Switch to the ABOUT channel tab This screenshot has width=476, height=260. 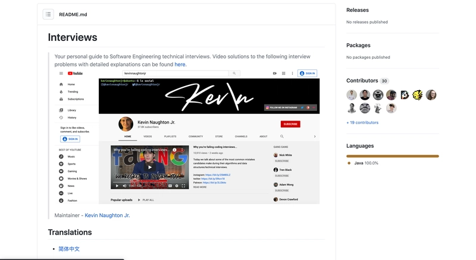pyautogui.click(x=264, y=137)
